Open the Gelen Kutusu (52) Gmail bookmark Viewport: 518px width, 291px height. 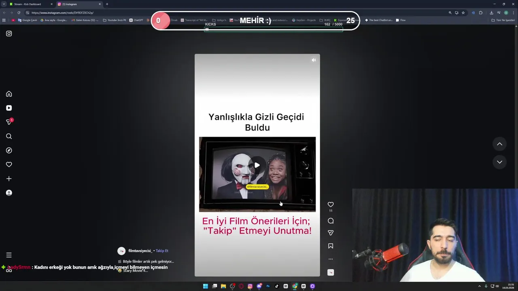click(x=85, y=20)
